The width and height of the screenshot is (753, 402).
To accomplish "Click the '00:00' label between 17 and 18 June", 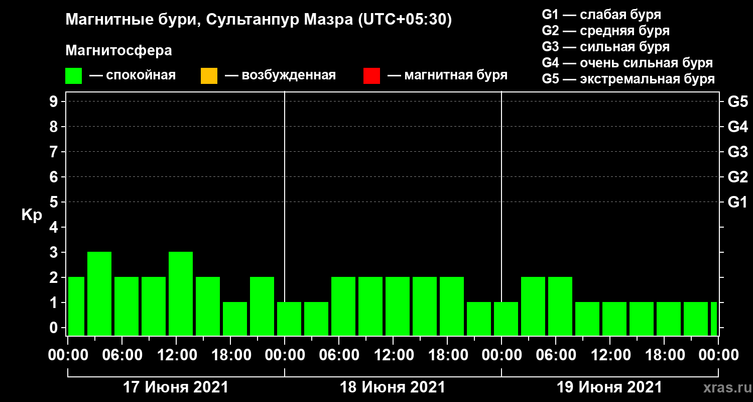I will point(285,355).
